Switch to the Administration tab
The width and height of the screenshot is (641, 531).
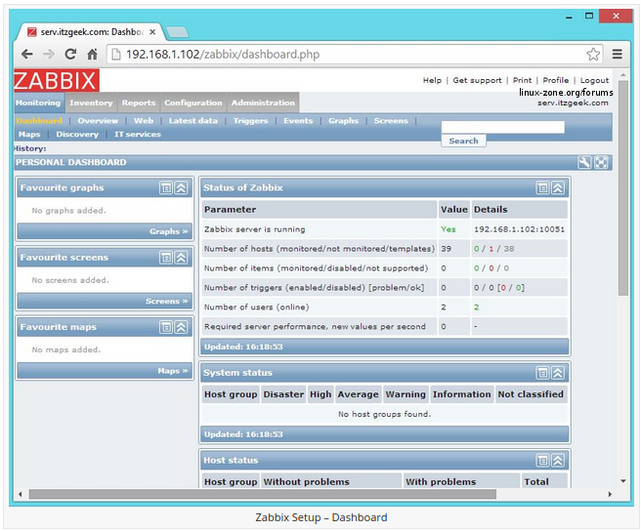coord(263,102)
